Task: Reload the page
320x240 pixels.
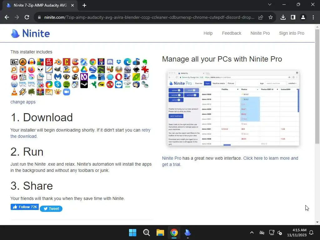Action: click(x=27, y=17)
